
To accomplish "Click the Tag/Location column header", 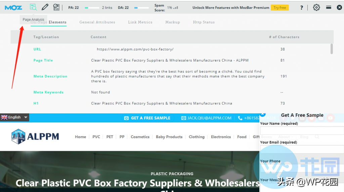I will (x=46, y=37).
